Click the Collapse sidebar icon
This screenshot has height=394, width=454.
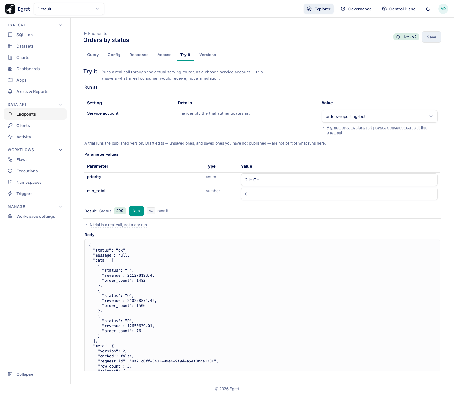click(10, 374)
